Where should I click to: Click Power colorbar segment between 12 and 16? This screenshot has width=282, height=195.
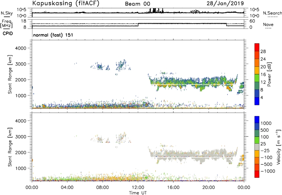(x=257, y=78)
